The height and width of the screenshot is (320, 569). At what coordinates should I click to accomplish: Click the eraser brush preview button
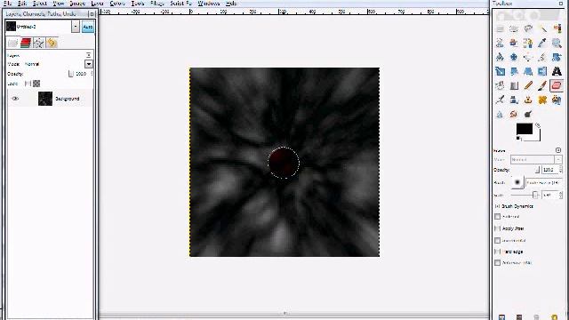(x=517, y=182)
